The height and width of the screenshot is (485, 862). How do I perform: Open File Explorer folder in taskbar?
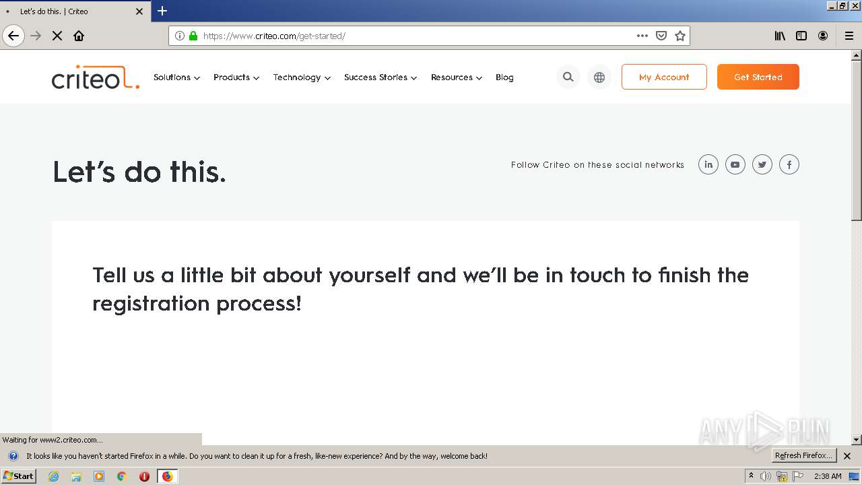pyautogui.click(x=76, y=476)
